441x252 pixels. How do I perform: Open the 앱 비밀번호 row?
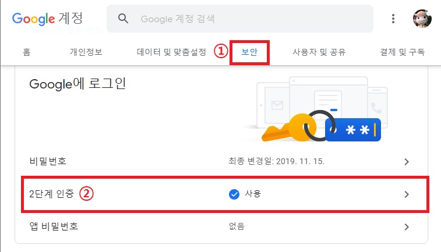(x=221, y=226)
